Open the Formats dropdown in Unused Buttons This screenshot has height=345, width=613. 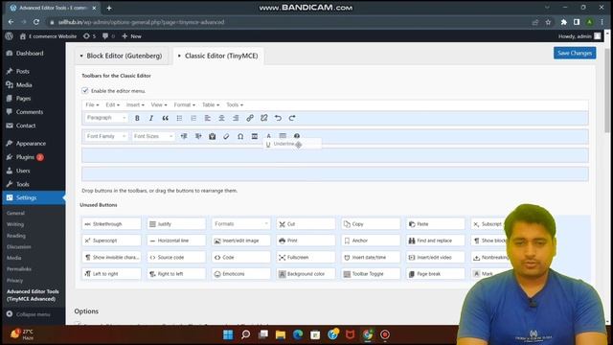240,223
